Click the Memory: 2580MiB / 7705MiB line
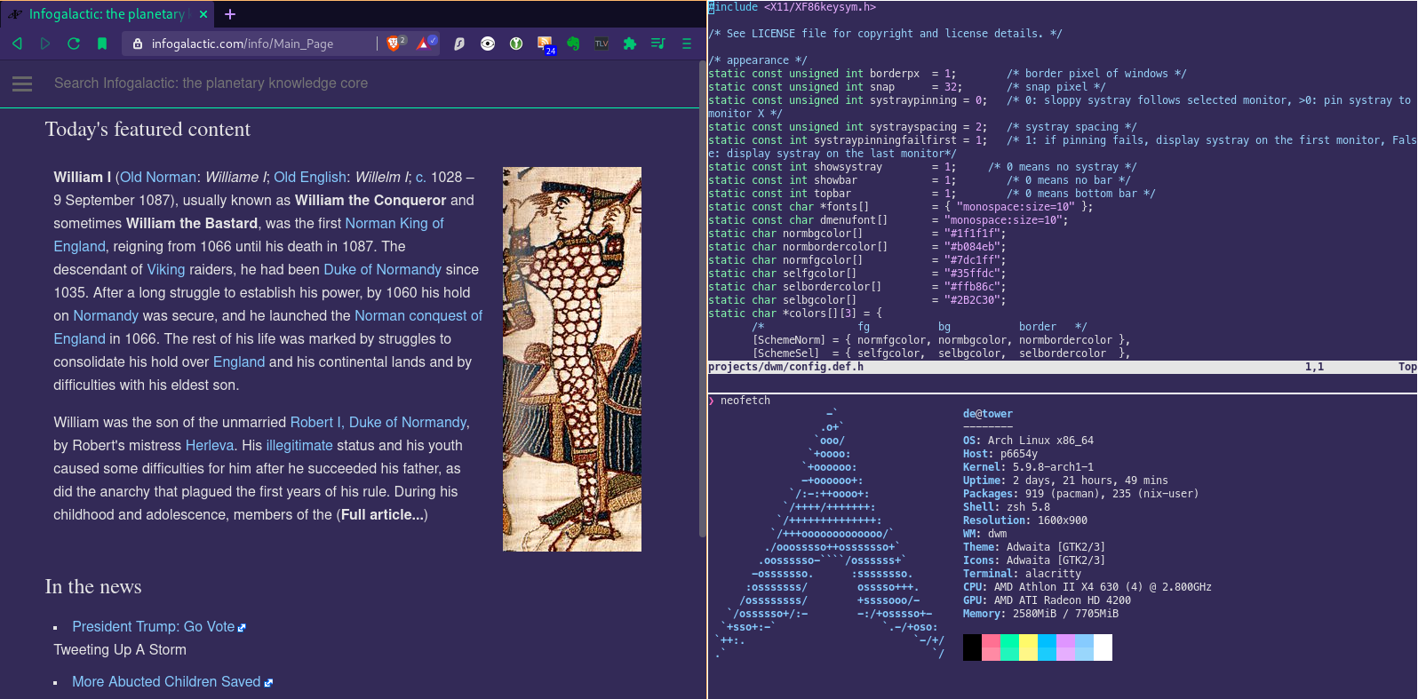 point(1040,614)
